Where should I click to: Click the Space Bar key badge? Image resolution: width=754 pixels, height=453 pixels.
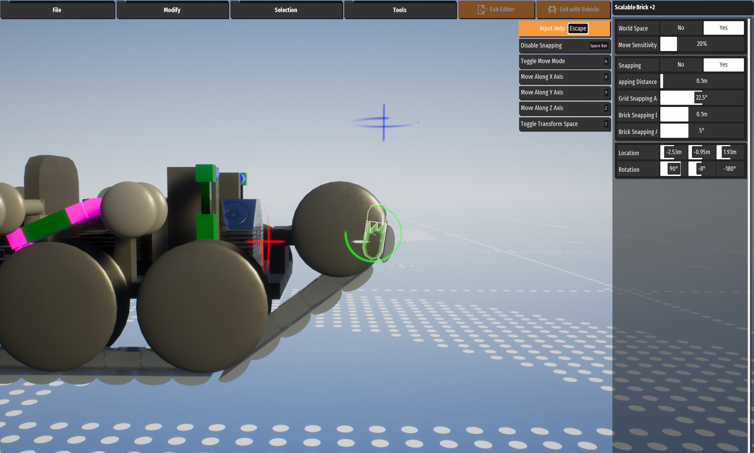(599, 46)
